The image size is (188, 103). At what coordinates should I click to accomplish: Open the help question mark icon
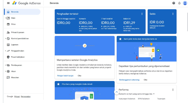[x=174, y=3]
